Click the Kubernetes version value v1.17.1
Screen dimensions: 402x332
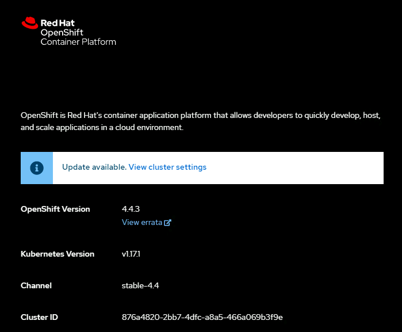click(x=131, y=254)
